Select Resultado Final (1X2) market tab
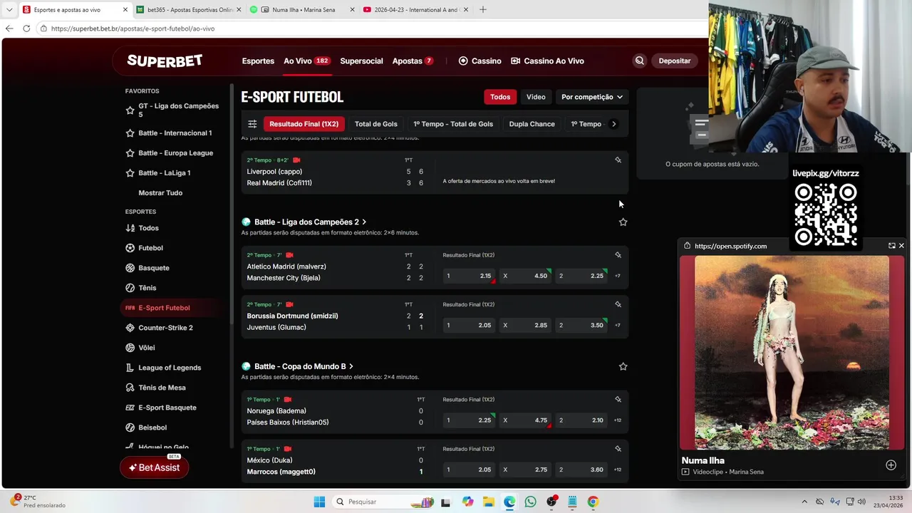 coord(304,124)
